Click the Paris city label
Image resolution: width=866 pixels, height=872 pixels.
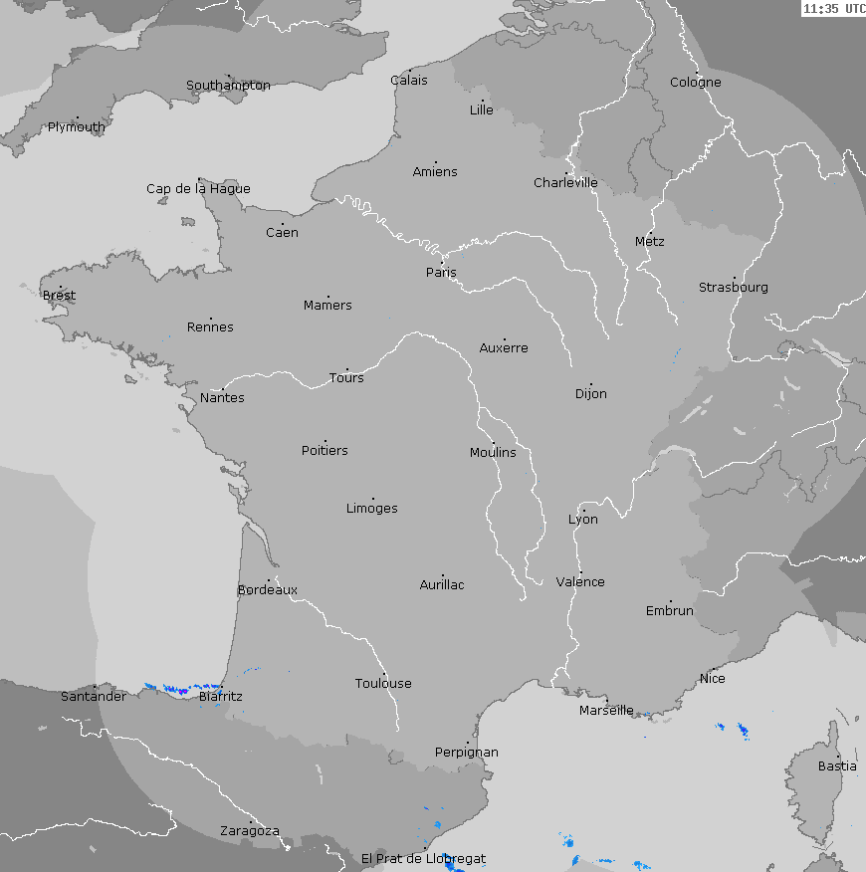point(441,272)
